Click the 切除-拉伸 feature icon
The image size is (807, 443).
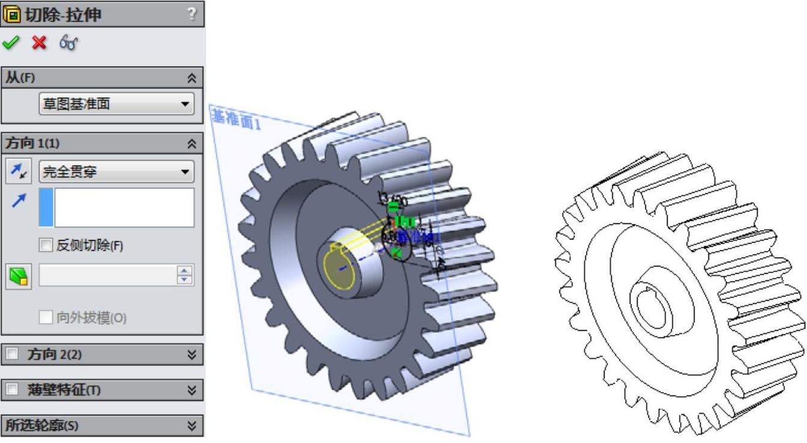11,14
